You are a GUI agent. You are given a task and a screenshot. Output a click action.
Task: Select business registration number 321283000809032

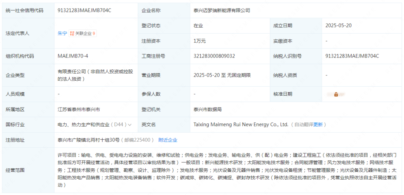tap(214, 56)
